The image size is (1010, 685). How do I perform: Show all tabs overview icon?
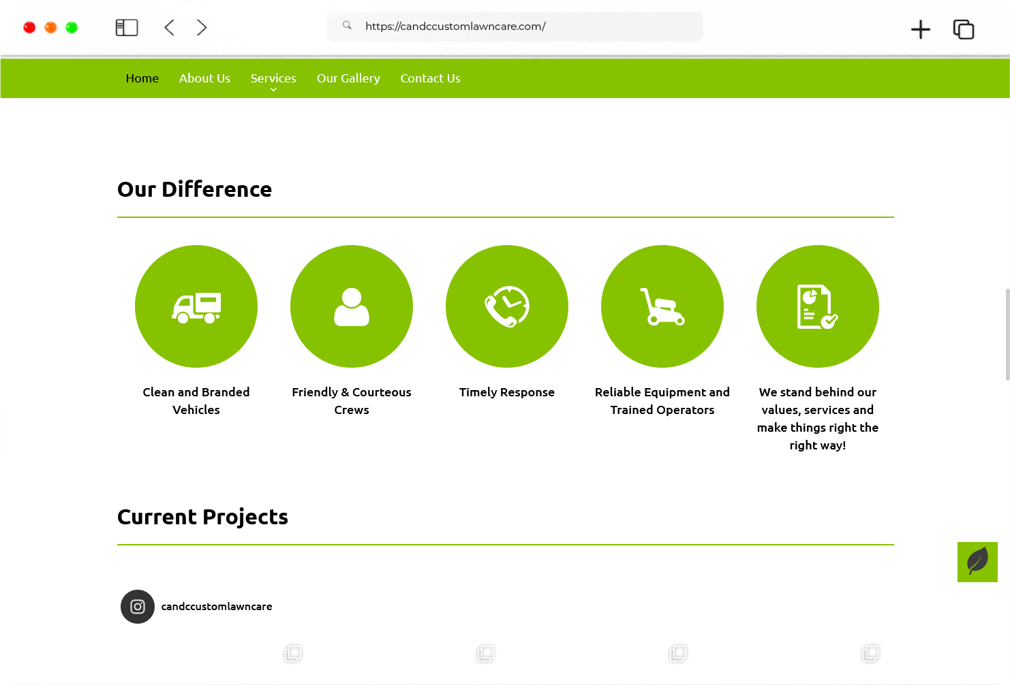pyautogui.click(x=963, y=29)
